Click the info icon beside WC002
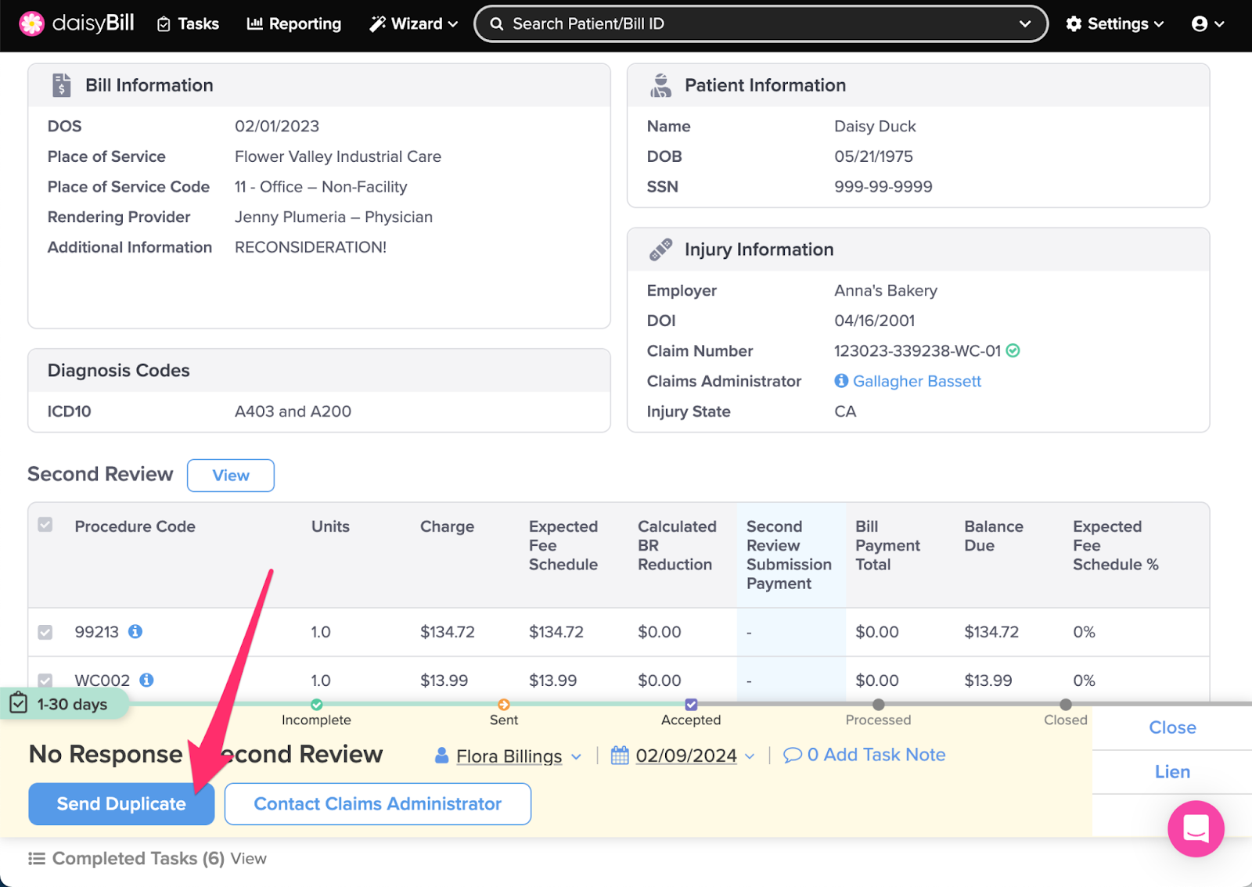Viewport: 1252px width, 887px height. coord(146,680)
